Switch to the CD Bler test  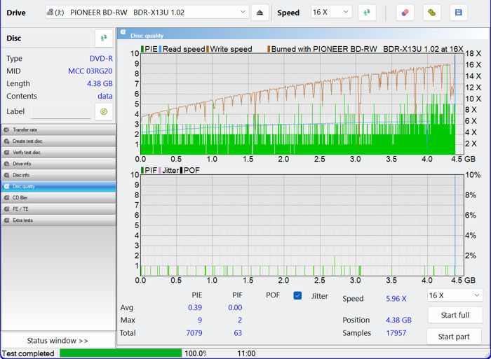tap(58, 197)
